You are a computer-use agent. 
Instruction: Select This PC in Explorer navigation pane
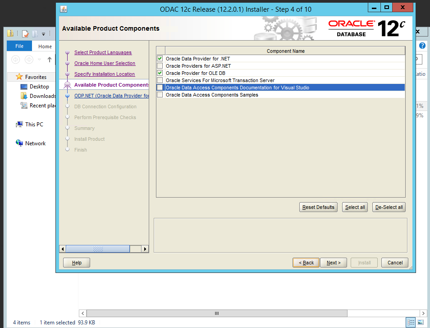(x=34, y=125)
